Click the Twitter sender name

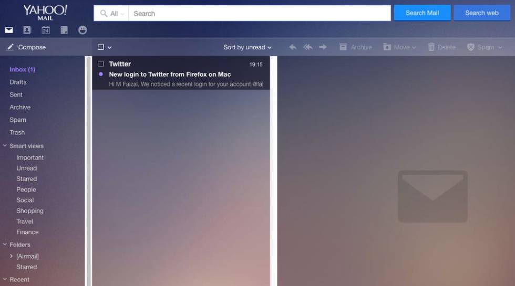pyautogui.click(x=120, y=64)
